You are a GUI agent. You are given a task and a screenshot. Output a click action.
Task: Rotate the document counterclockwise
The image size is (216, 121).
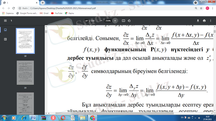(x=129, y=21)
